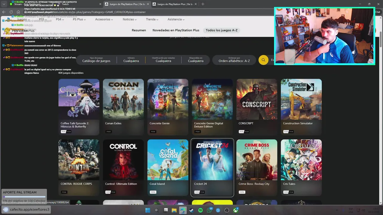Image resolution: width=383 pixels, height=215 pixels.
Task: Open the Género filter dropdown
Action: (x=131, y=60)
